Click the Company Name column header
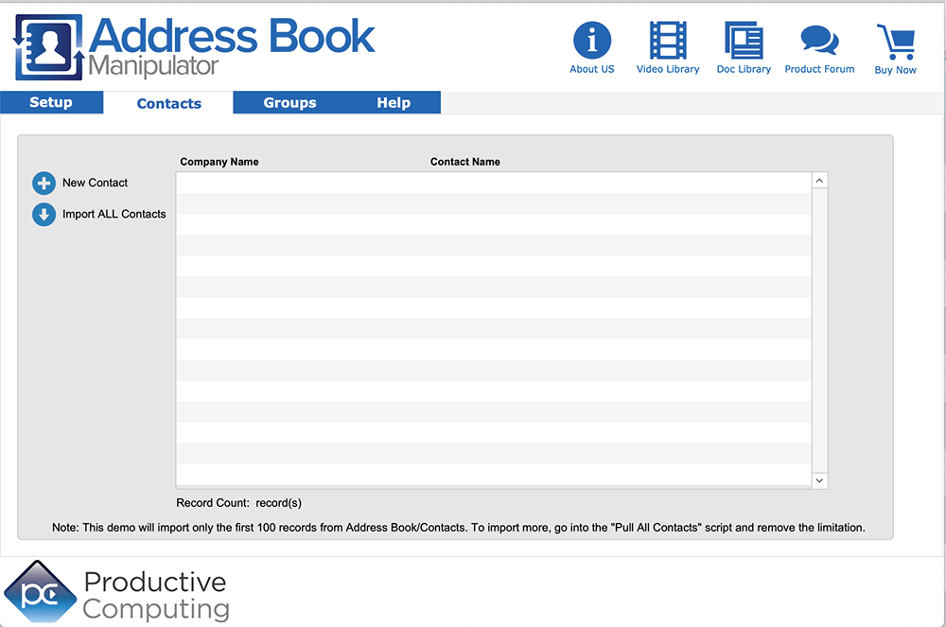 click(x=219, y=162)
